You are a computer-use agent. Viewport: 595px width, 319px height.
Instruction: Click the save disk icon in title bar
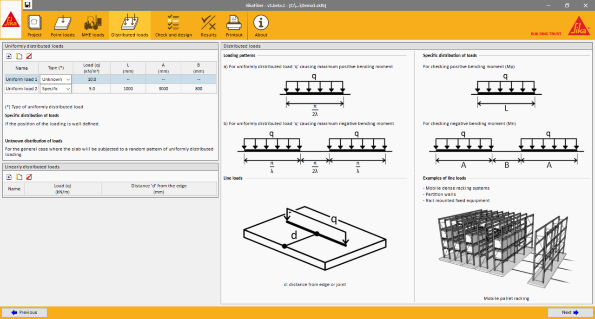(x=28, y=5)
